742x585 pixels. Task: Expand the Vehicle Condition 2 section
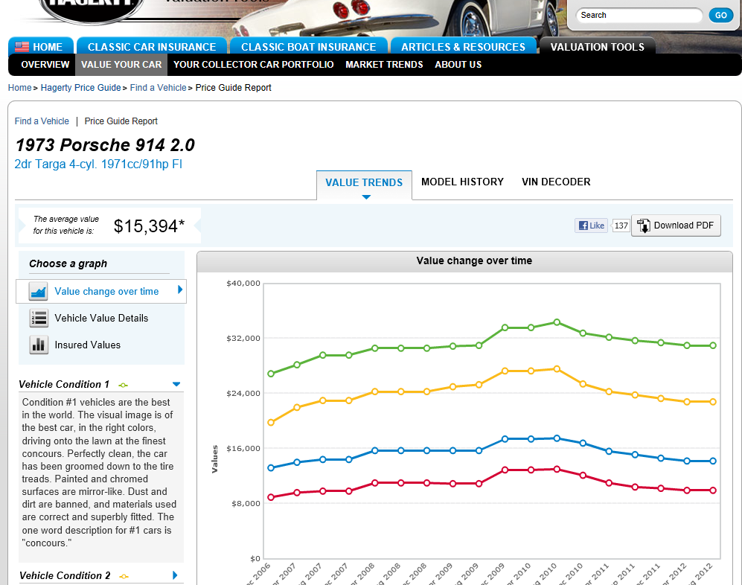[x=176, y=575]
